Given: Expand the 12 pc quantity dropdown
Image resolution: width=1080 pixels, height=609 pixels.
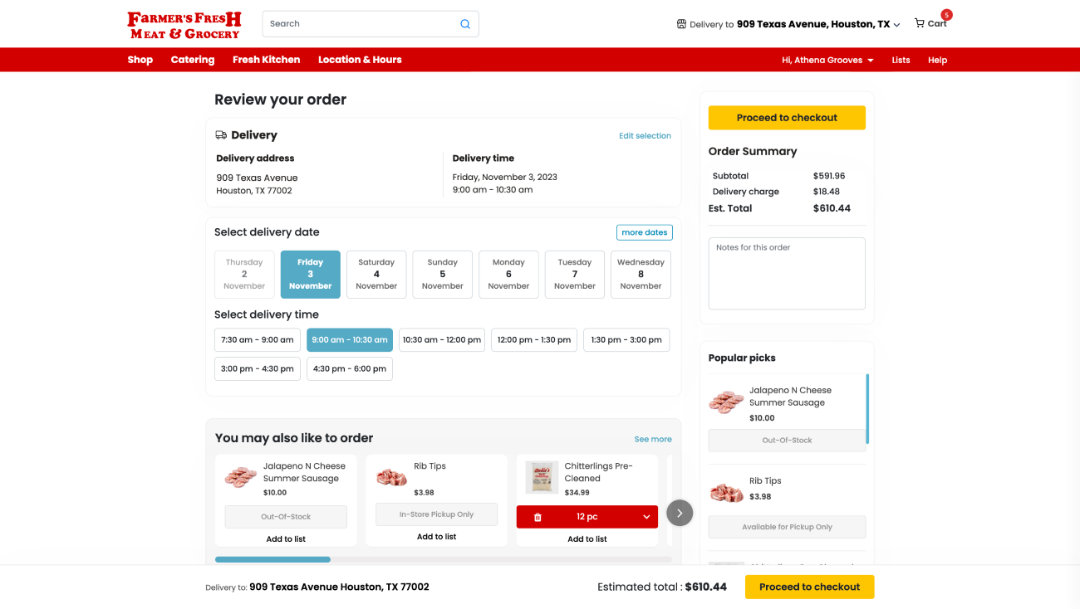Looking at the screenshot, I should click(x=646, y=517).
